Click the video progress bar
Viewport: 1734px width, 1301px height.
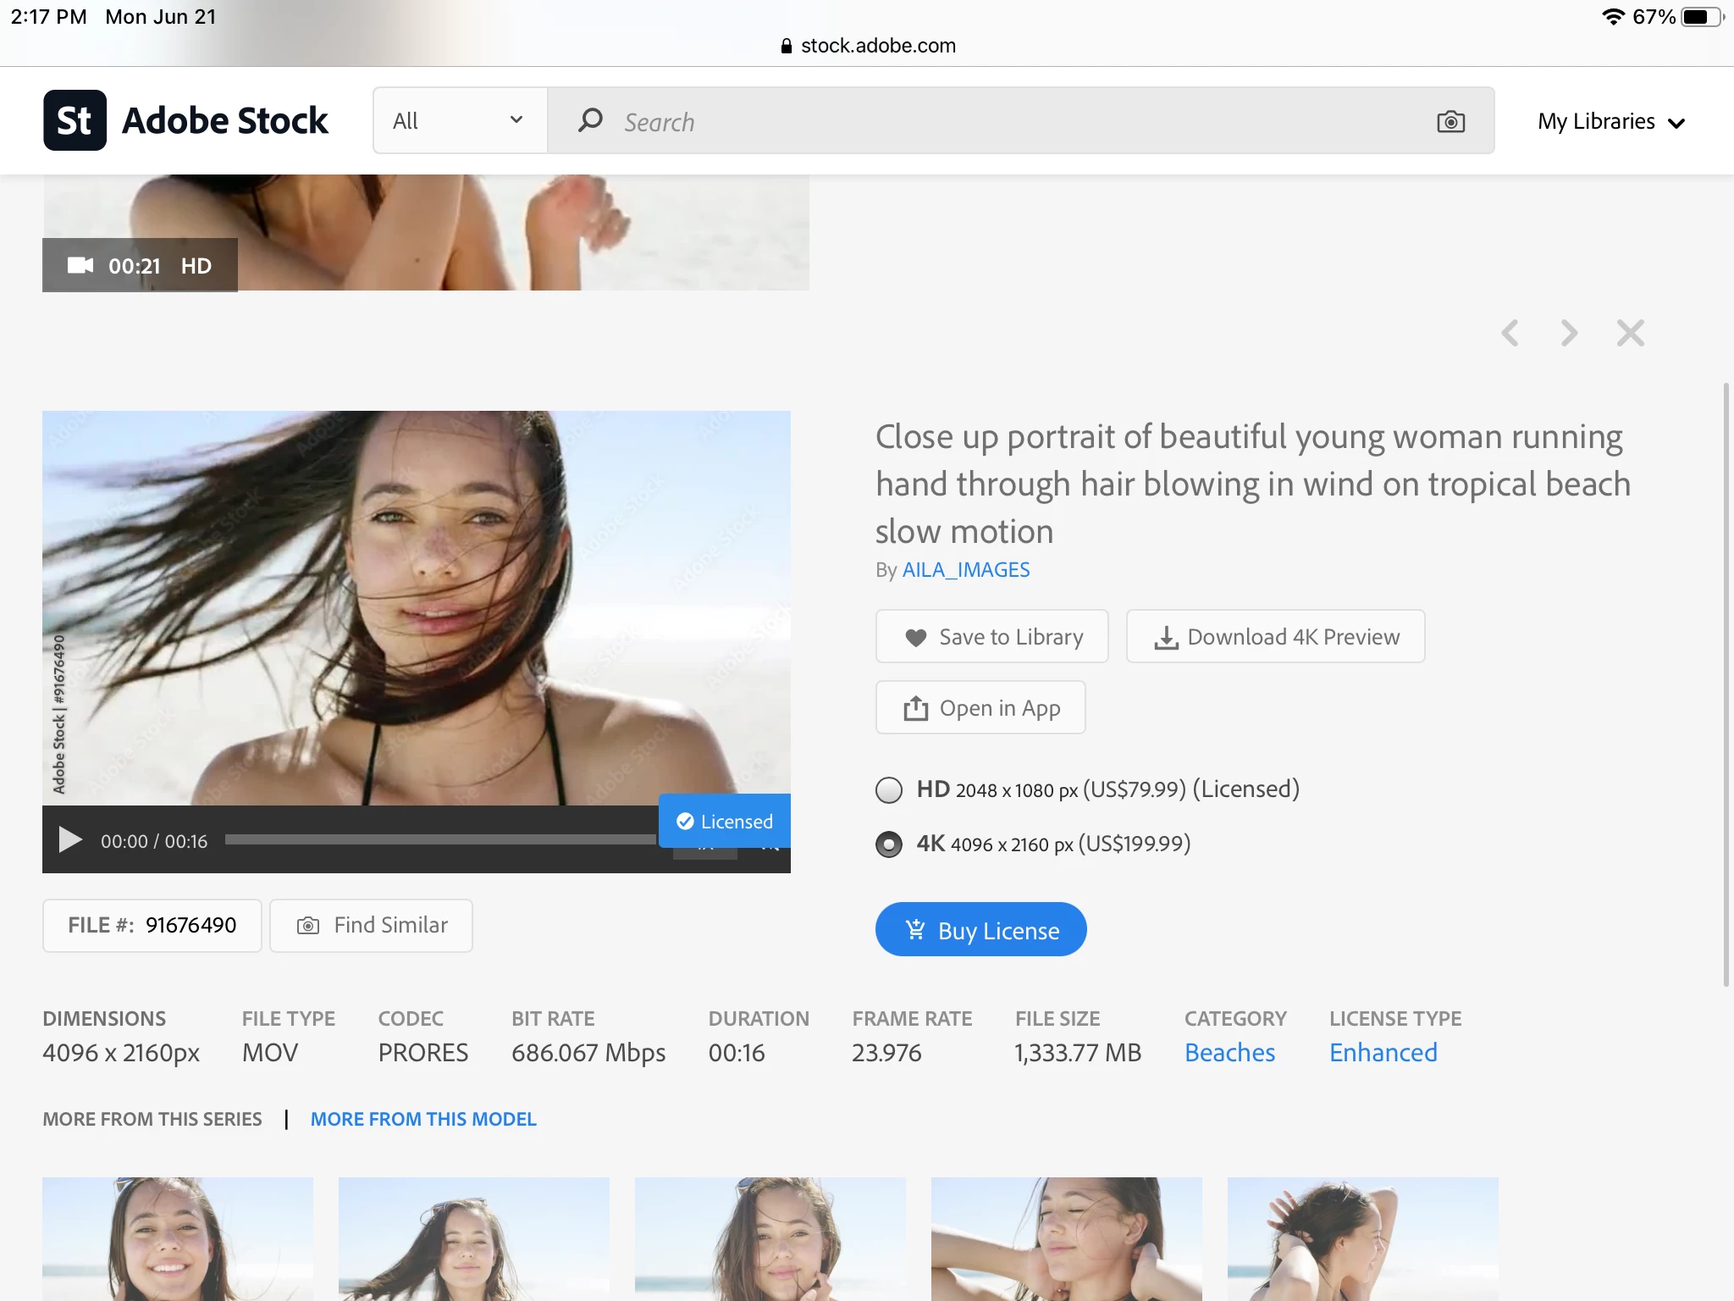point(440,839)
